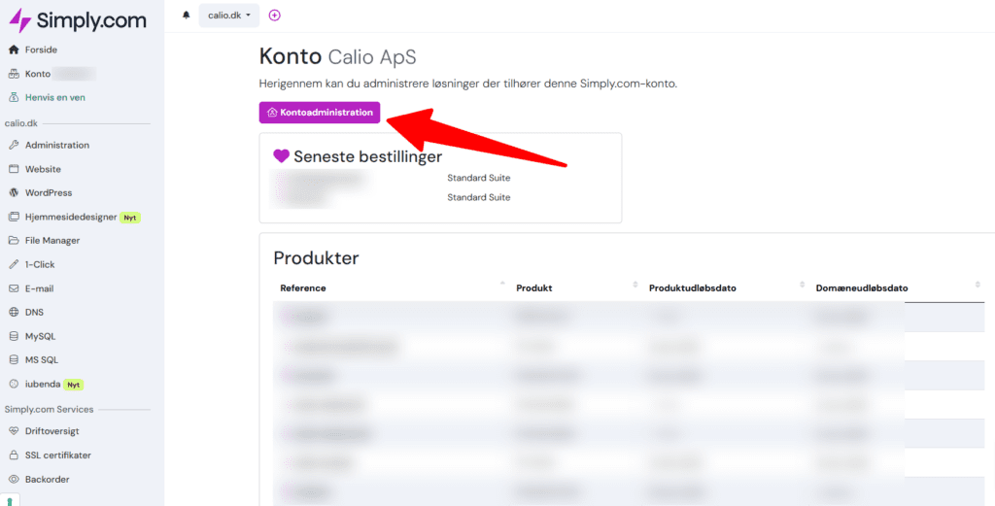Click the purple plus circle icon
Viewport: 995px width, 506px height.
click(274, 16)
